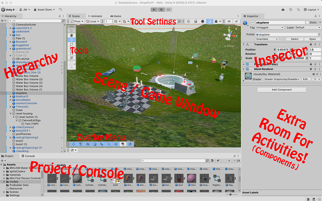Select the Rotate tool in Scene view
Viewport: 322px width, 201px height.
click(x=71, y=44)
